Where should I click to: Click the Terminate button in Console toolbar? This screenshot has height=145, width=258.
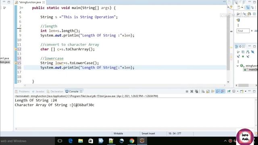point(187,91)
